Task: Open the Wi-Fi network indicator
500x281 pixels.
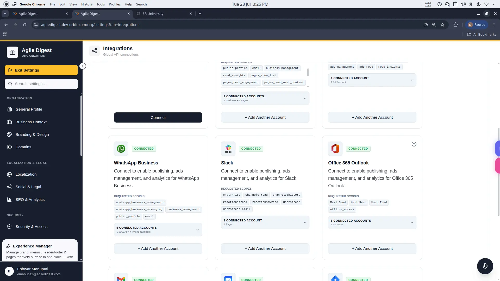Action: pos(486,4)
